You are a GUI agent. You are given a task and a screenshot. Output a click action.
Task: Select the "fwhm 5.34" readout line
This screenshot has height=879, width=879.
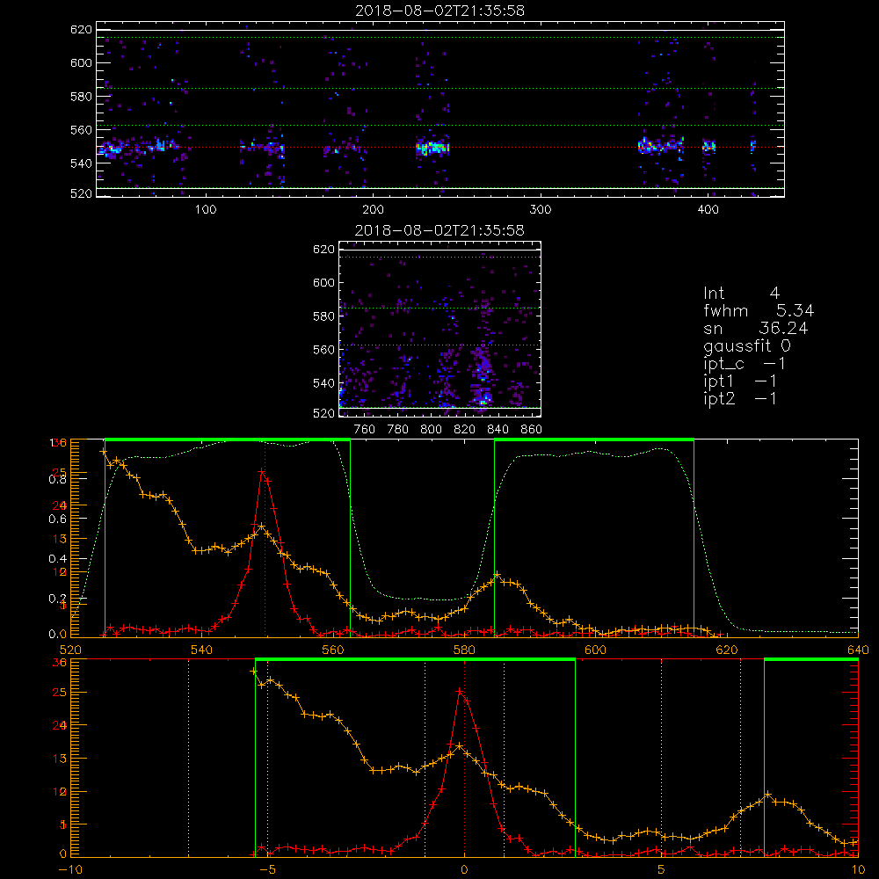pyautogui.click(x=759, y=310)
